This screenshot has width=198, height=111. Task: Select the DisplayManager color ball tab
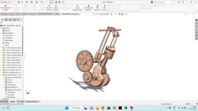[18, 20]
